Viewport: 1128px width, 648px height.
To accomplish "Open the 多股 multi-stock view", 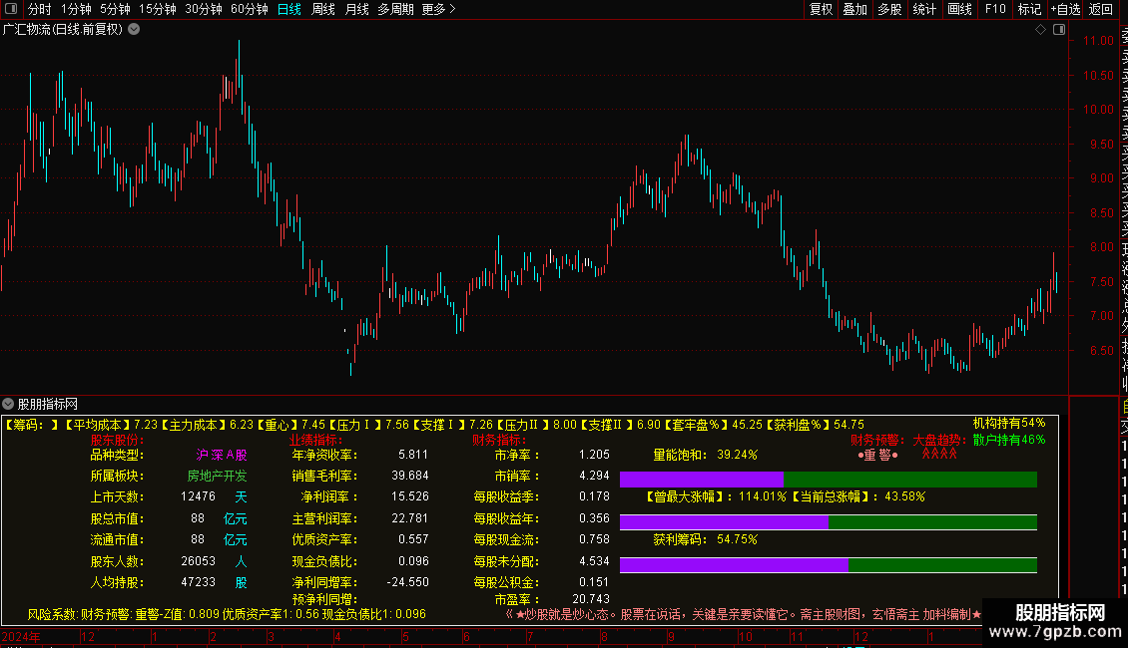I will (889, 9).
